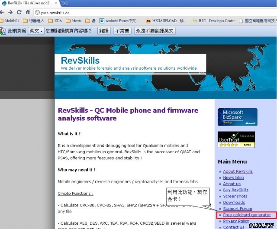277x229 pixels.
Task: Click the 'What is it ?' heading
Action: tap(69, 134)
